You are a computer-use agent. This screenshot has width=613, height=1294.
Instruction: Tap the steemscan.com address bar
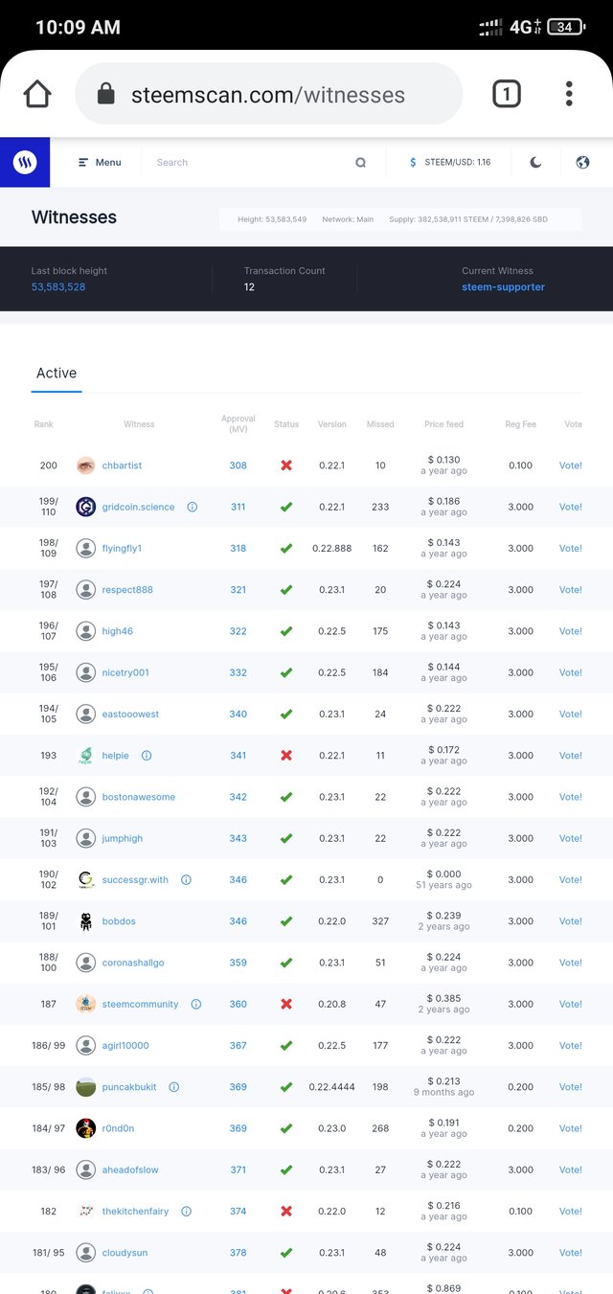coord(268,95)
